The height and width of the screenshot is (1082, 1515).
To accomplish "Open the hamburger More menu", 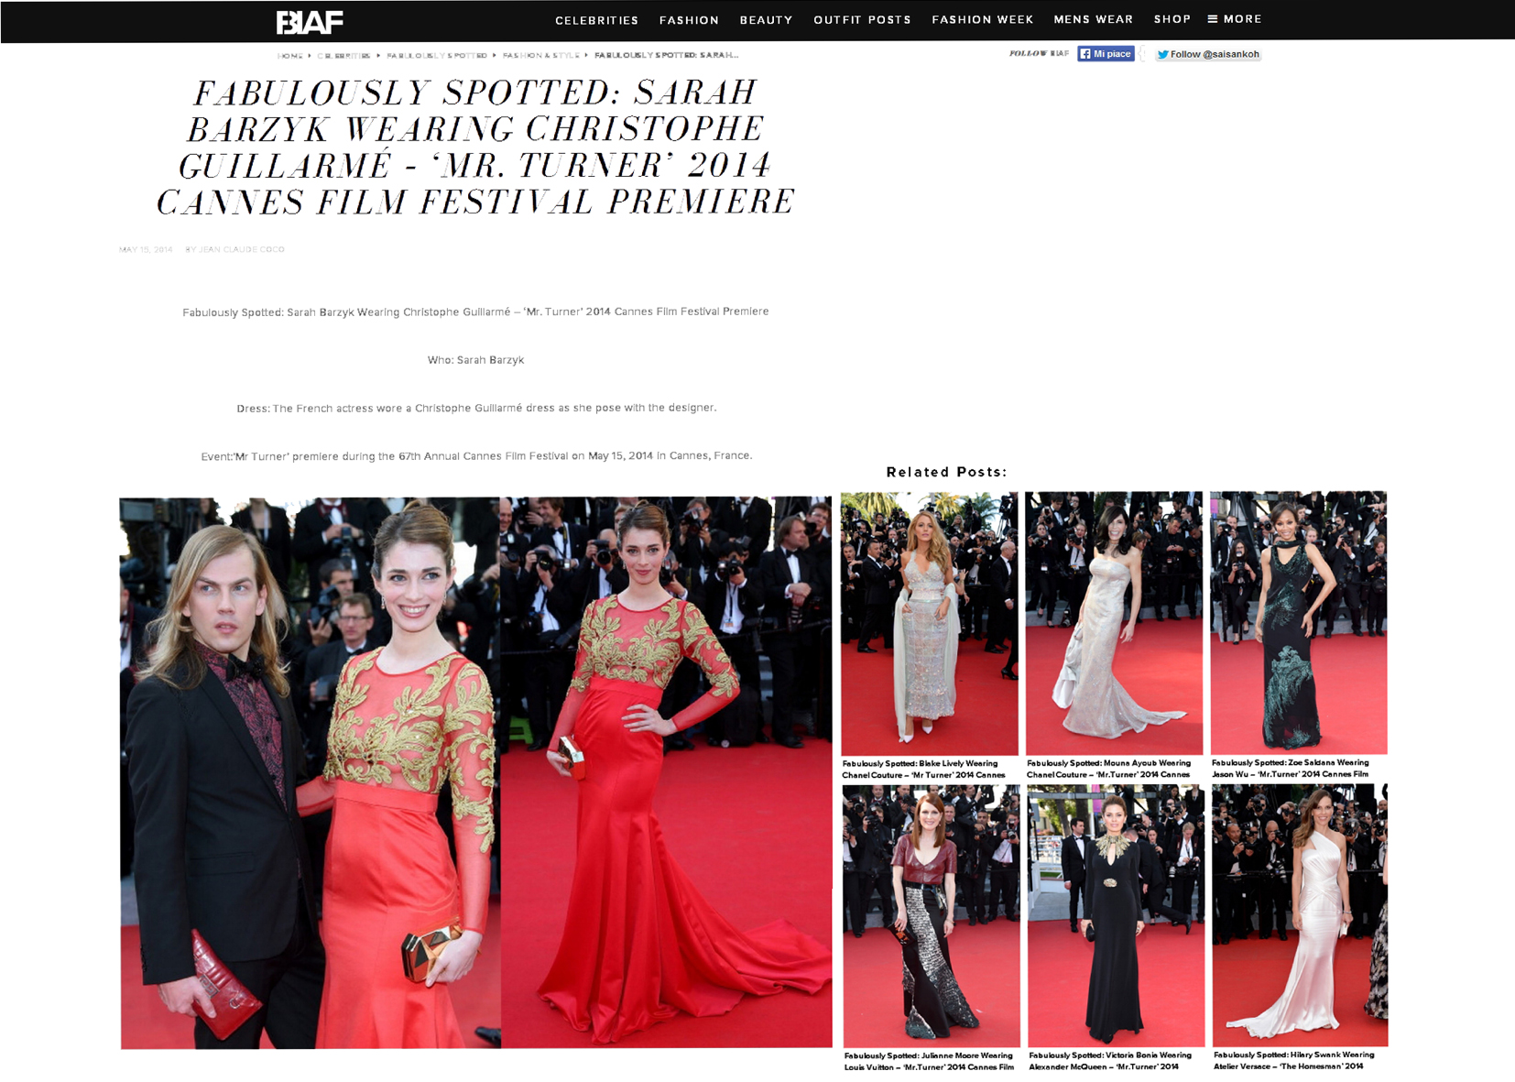I will [1234, 19].
